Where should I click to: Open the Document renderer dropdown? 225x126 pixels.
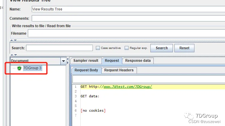coord(64,61)
